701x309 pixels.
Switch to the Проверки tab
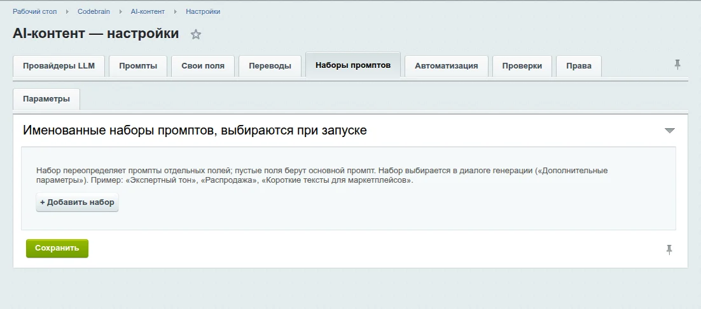coord(522,66)
